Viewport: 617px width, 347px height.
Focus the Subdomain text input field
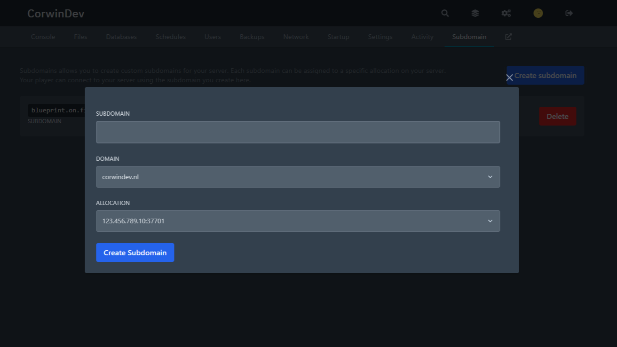pos(298,132)
